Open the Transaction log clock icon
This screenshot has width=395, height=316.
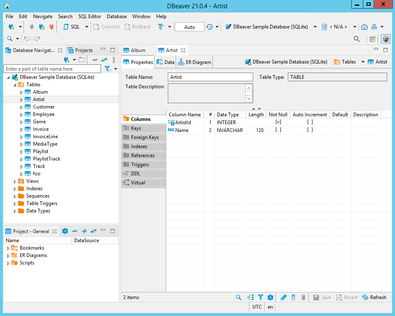point(209,27)
